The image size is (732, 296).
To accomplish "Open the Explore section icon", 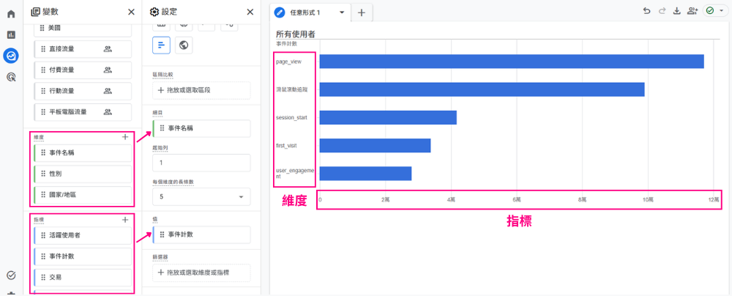I will (x=11, y=56).
